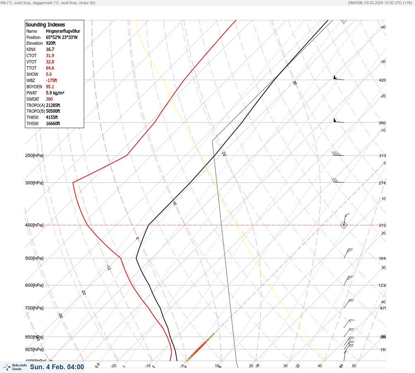415x373 pixels.
Task: Click the TTOT value 64.6
Action: (x=50, y=68)
